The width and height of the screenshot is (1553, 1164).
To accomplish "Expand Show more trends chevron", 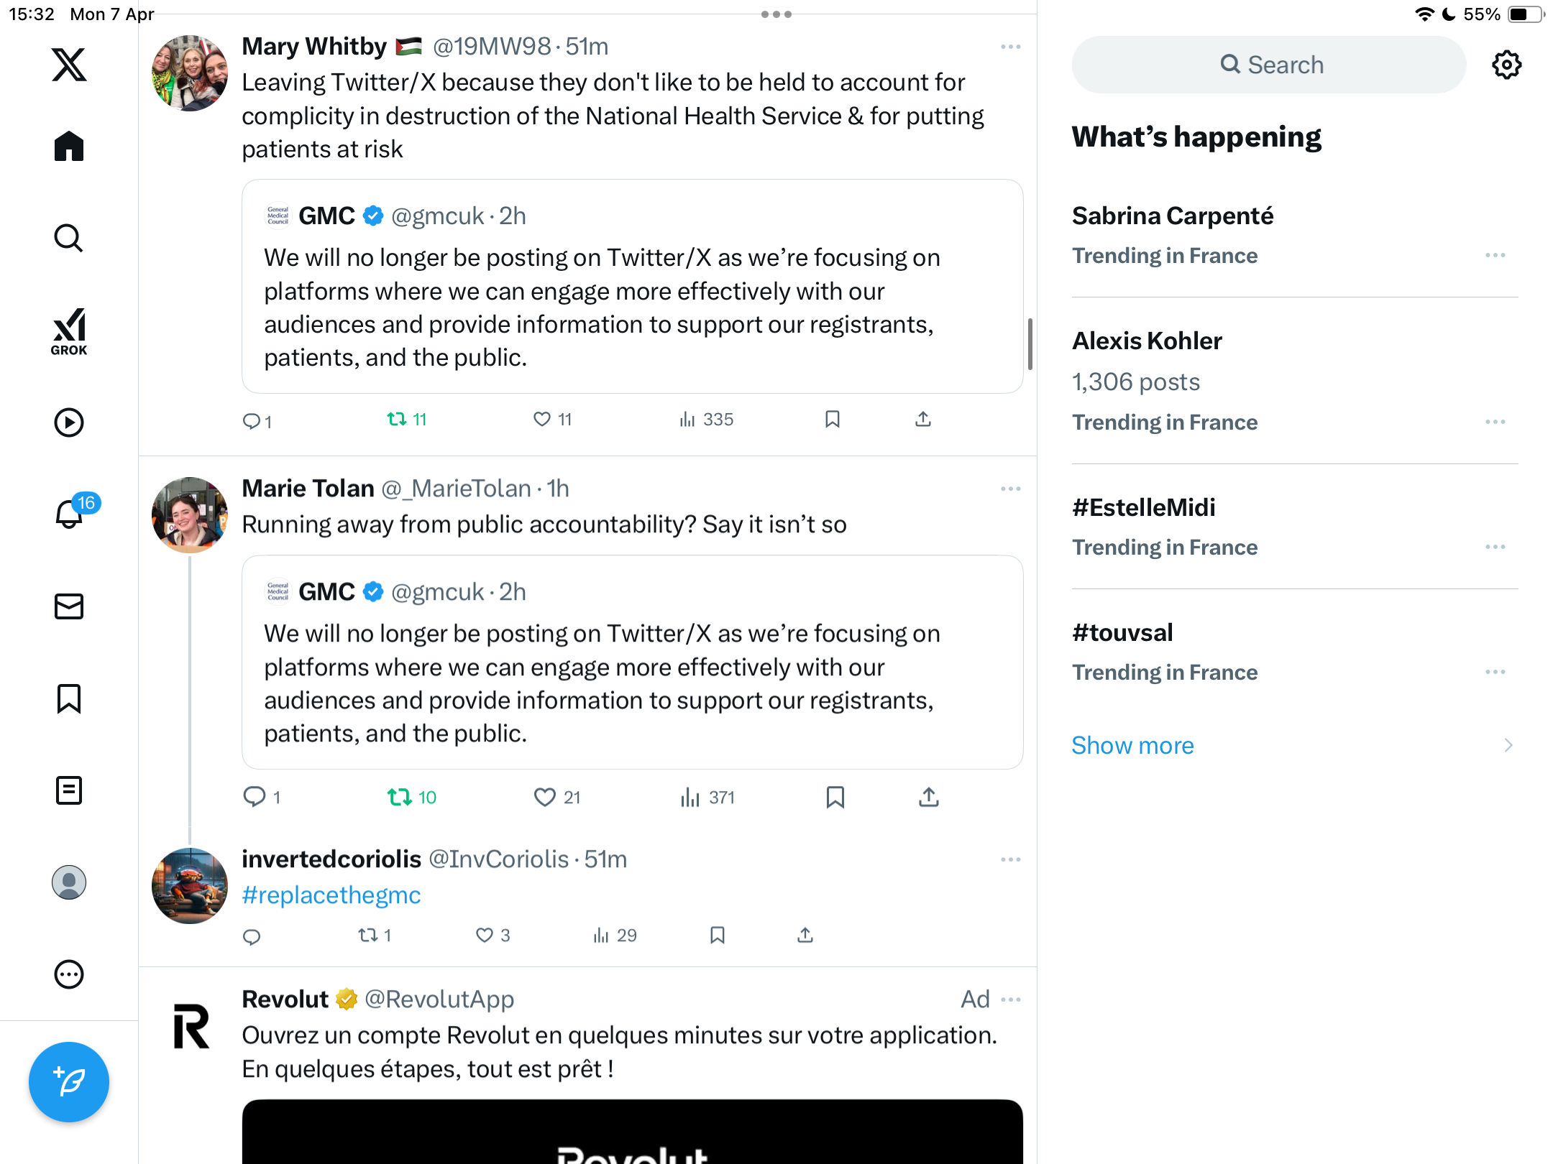I will pyautogui.click(x=1508, y=745).
